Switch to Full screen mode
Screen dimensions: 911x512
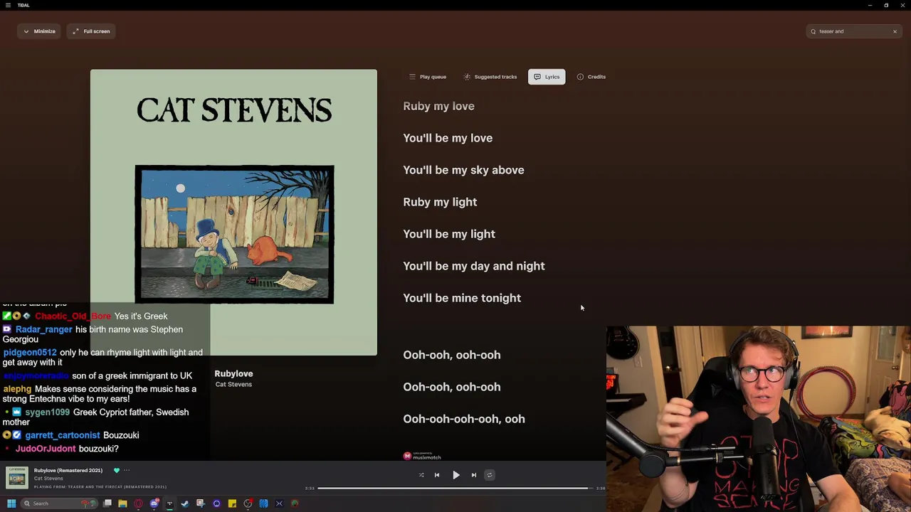click(91, 31)
